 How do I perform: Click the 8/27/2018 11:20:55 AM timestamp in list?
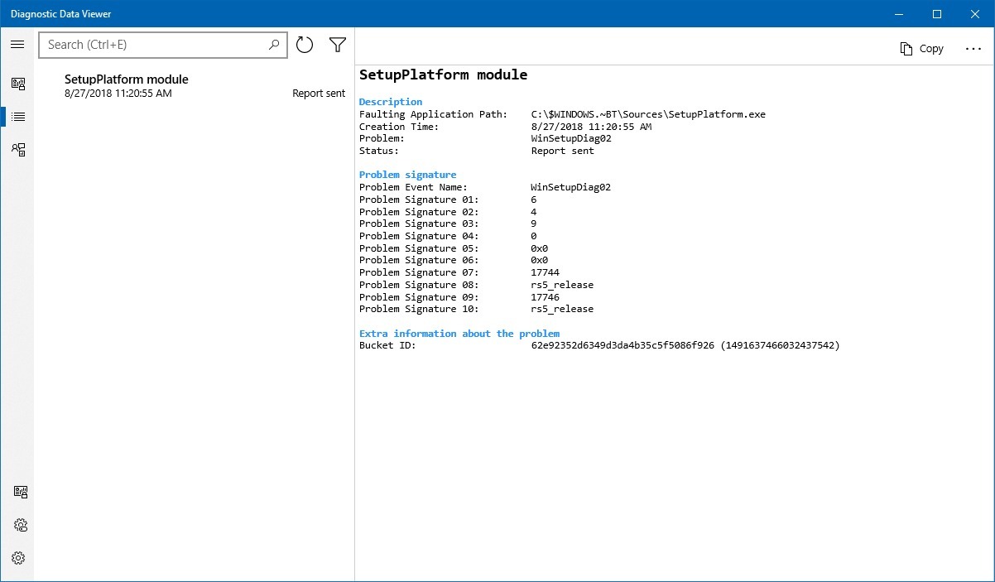(x=118, y=94)
